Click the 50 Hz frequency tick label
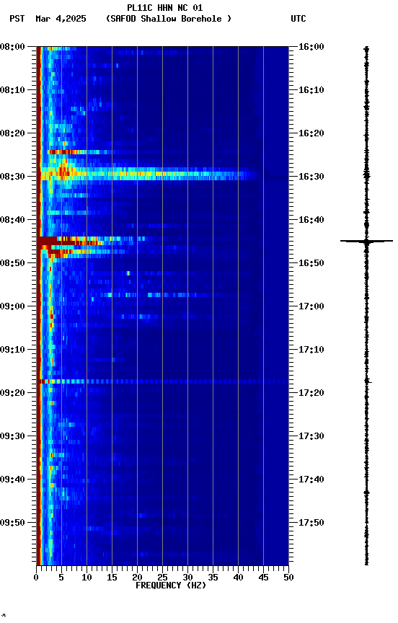This screenshot has height=623, width=398. [288, 578]
